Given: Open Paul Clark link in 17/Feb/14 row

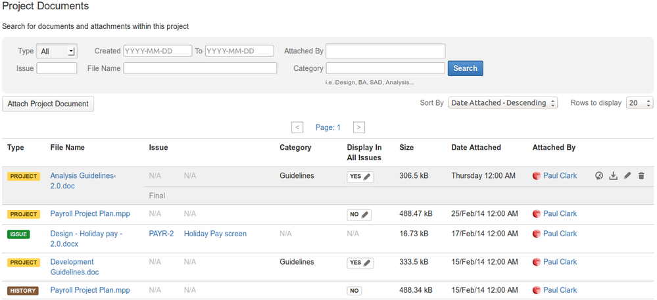Looking at the screenshot, I should 560,234.
